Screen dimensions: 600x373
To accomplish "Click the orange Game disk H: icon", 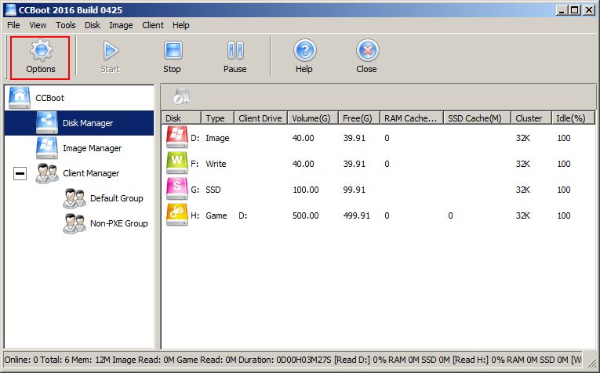I will point(177,215).
